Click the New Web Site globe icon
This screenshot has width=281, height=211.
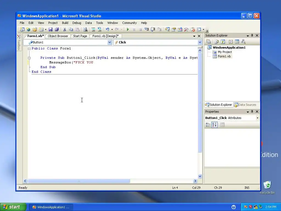pyautogui.click(x=28, y=29)
